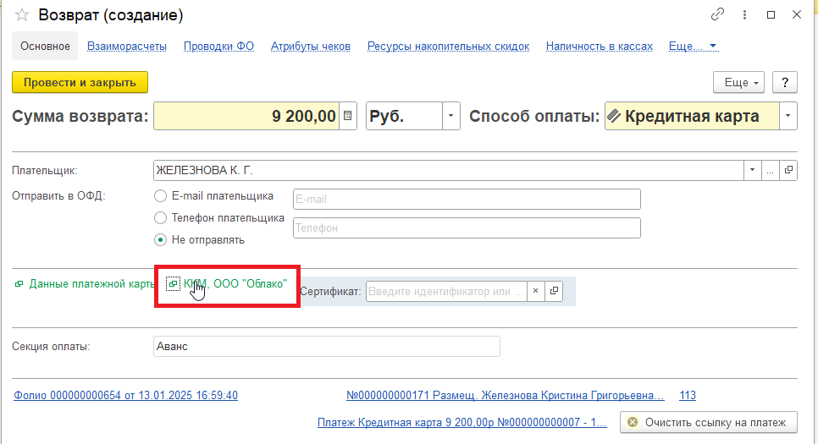This screenshot has width=818, height=444.
Task: Open Фолио 000000000654 link
Action: click(x=125, y=395)
